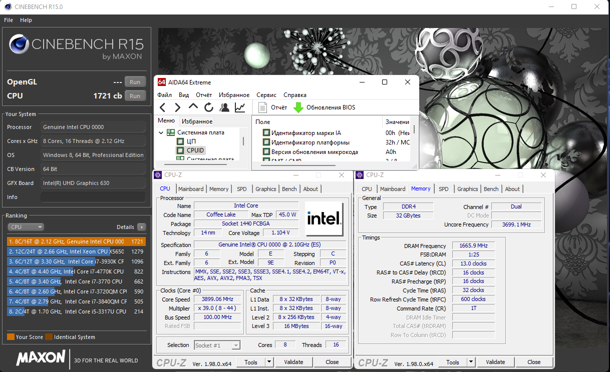Run the Cinebench CPU benchmark
The height and width of the screenshot is (372, 610).
pos(135,96)
